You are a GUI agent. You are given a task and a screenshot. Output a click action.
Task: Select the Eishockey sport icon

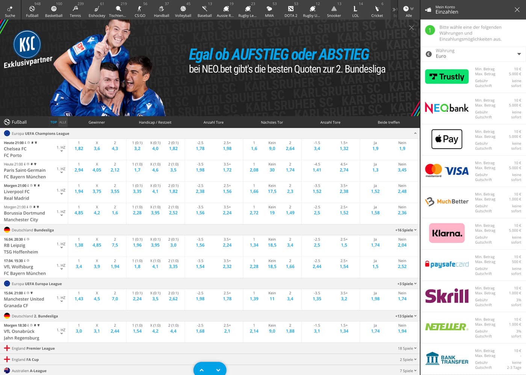click(97, 9)
